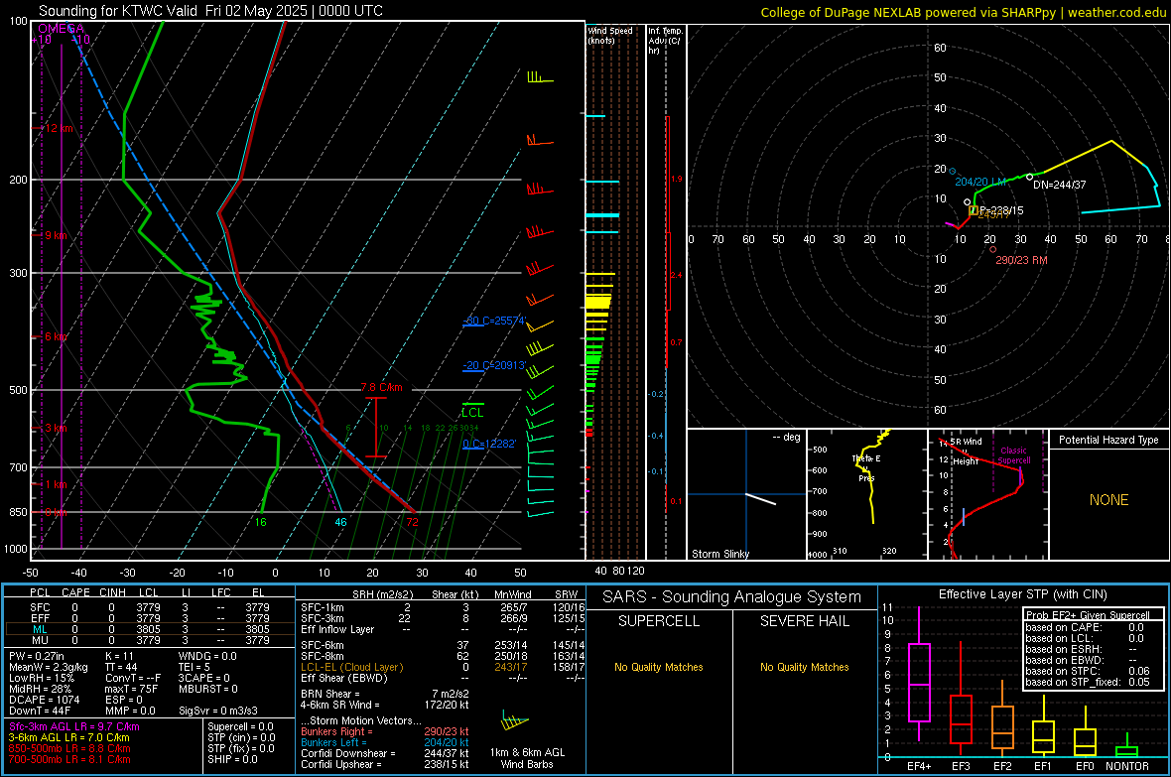Image resolution: width=1171 pixels, height=777 pixels.
Task: Click the Bunkers right-mover circle on hodograph
Action: coord(992,249)
